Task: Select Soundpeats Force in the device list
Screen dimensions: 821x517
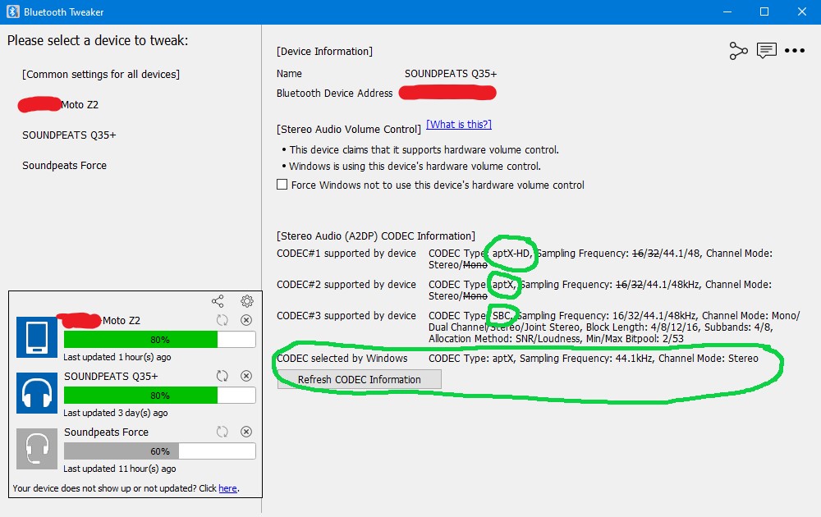Action: pyautogui.click(x=64, y=165)
